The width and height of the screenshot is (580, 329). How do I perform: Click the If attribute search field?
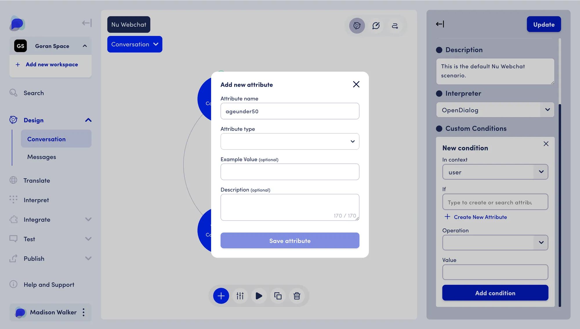495,202
